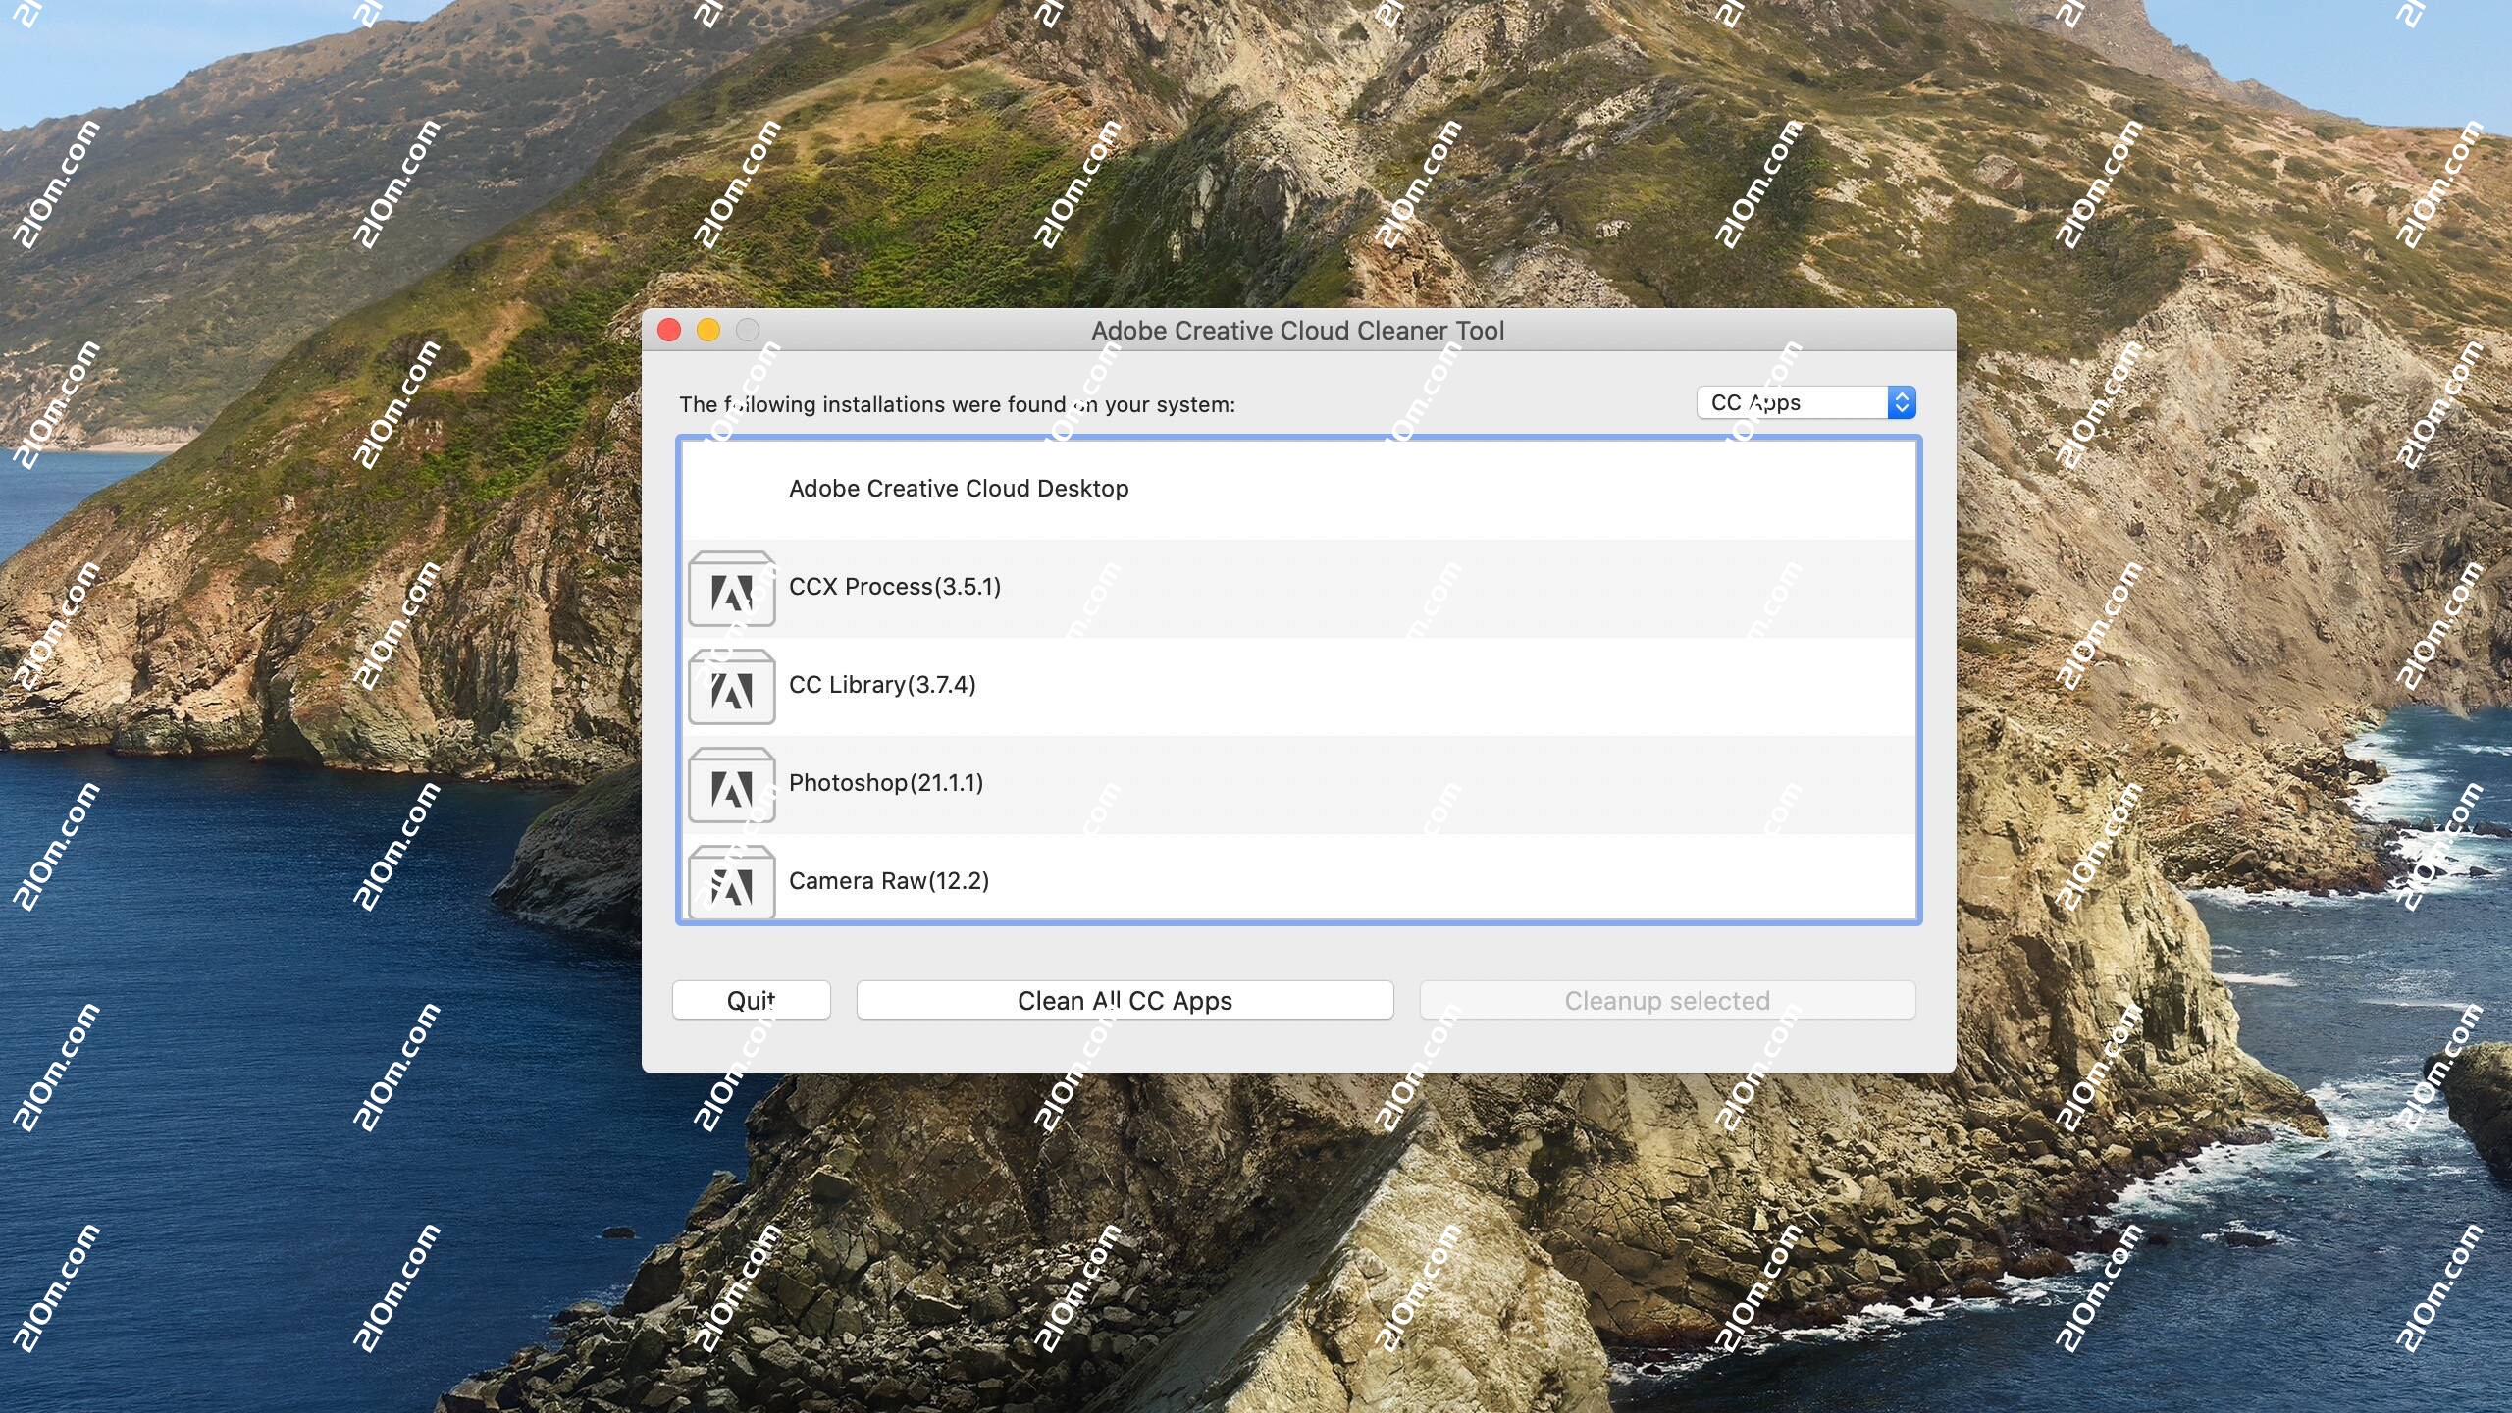Close the Cleaner Tool window
The image size is (2512, 1413).
(669, 331)
